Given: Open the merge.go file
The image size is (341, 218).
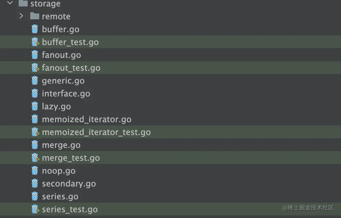Looking at the screenshot, I should click(61, 145).
